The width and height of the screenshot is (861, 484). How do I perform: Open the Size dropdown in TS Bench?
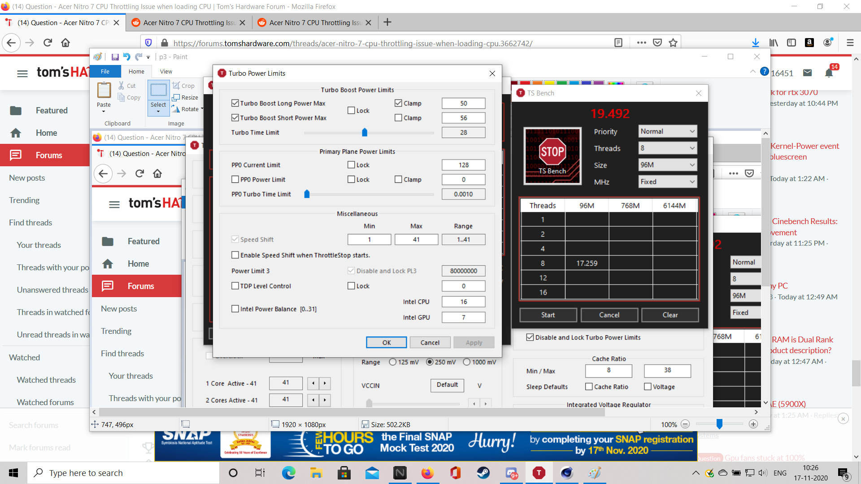click(668, 165)
